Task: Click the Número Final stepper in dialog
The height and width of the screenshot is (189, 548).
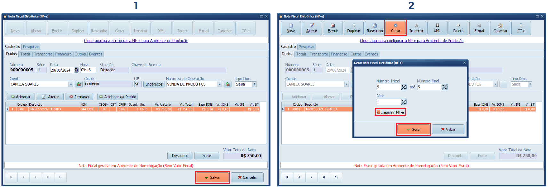Action: click(x=444, y=87)
